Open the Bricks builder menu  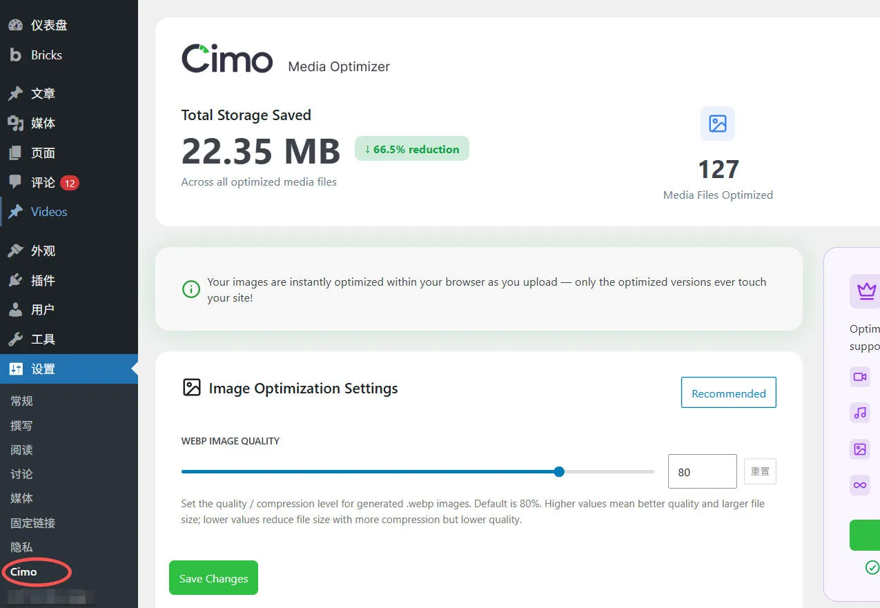click(x=46, y=55)
